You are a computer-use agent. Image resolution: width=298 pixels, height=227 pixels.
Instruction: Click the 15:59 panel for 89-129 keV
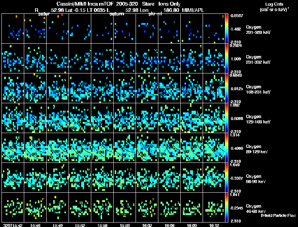click(x=125, y=148)
